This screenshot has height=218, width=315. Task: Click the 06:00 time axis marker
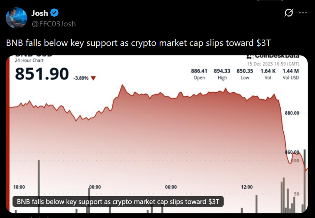171,187
